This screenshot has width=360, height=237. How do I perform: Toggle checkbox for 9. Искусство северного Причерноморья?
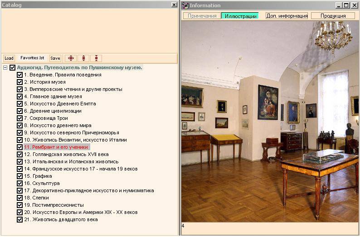[x=20, y=133]
